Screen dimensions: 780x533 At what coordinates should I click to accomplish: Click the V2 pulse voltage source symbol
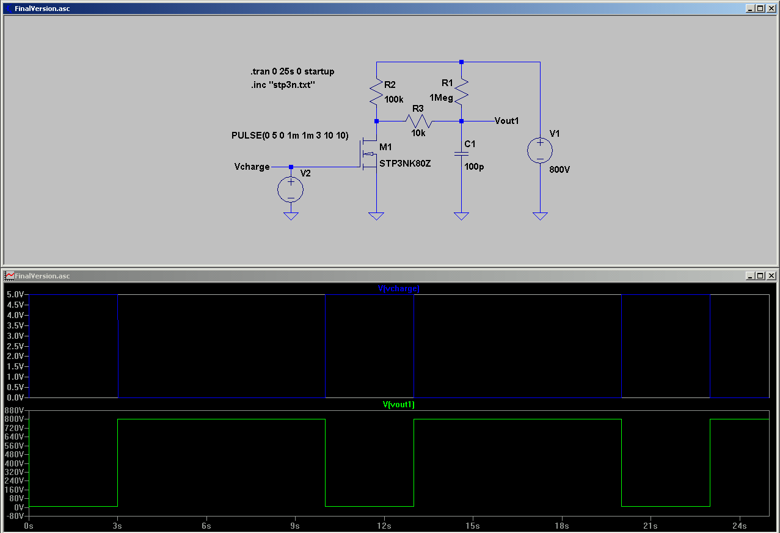pos(291,189)
